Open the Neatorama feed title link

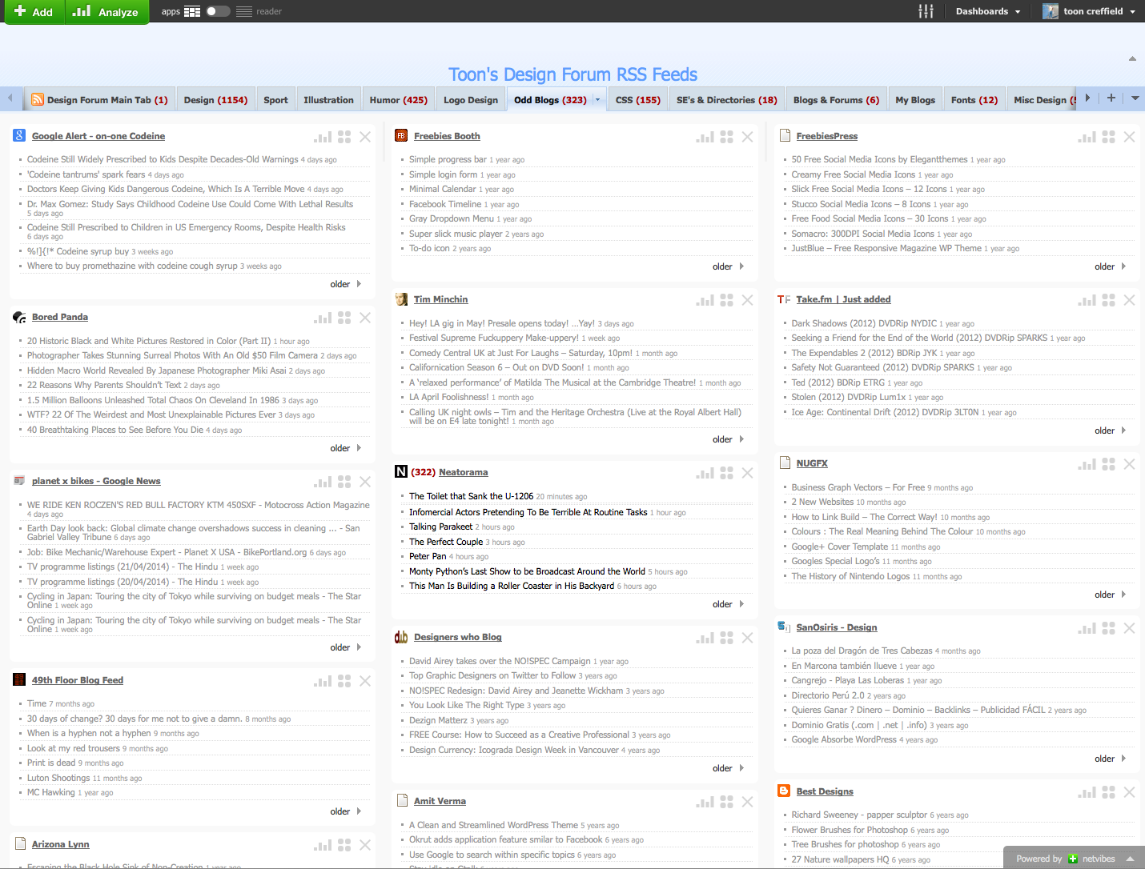point(463,472)
